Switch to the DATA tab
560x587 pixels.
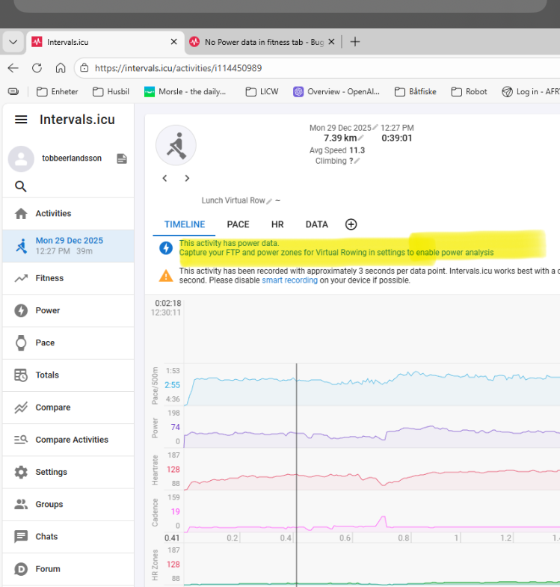click(316, 224)
